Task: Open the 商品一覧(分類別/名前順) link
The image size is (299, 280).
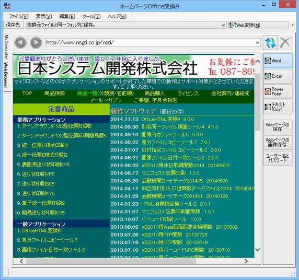Action: (x=106, y=93)
